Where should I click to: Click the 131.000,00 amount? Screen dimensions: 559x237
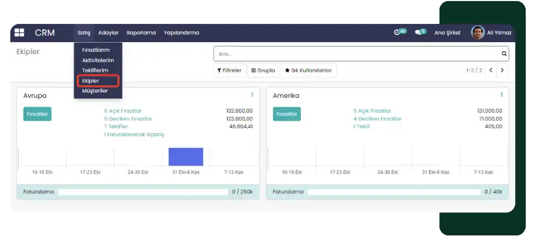click(x=490, y=111)
